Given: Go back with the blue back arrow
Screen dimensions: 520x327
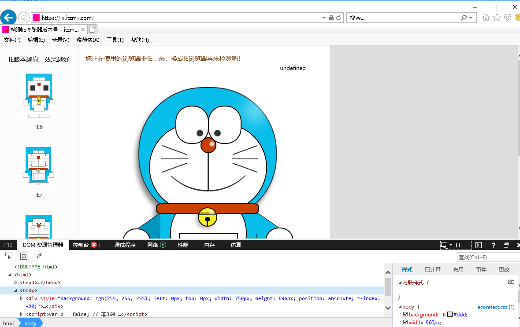Looking at the screenshot, I should point(8,18).
